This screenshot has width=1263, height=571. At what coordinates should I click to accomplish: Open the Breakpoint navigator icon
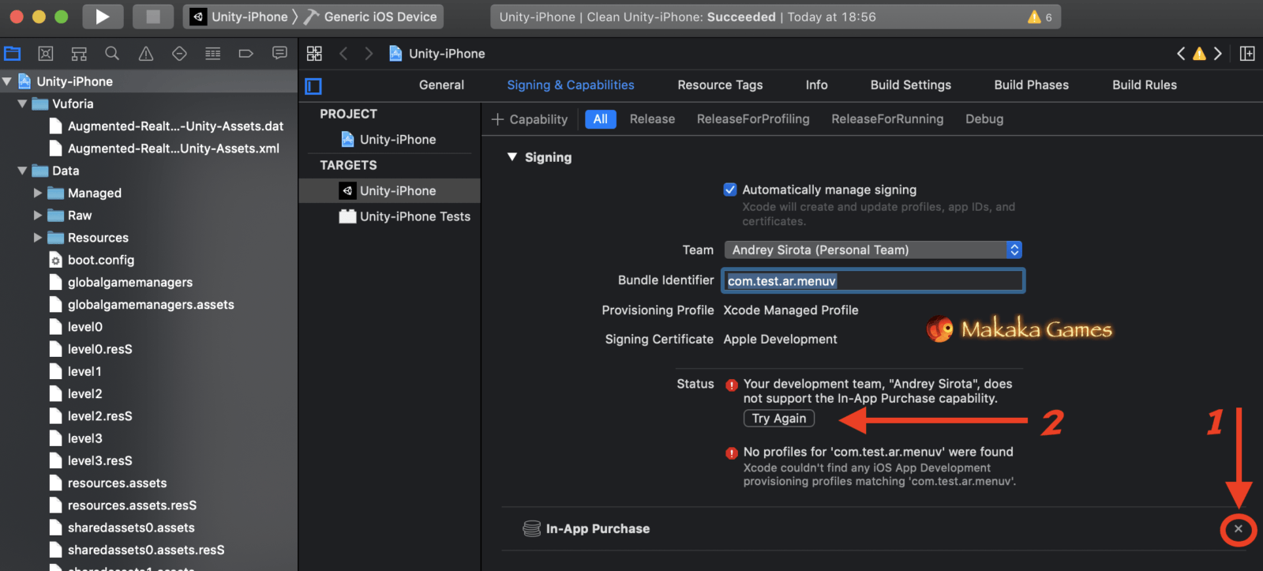(x=246, y=54)
